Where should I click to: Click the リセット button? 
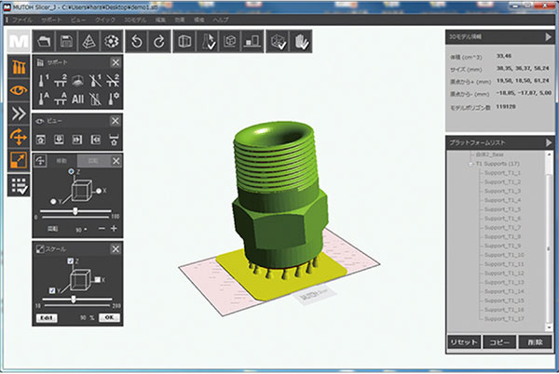[x=464, y=342]
